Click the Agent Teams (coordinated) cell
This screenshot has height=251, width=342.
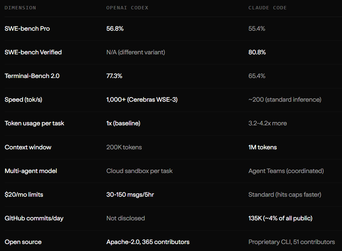click(286, 171)
